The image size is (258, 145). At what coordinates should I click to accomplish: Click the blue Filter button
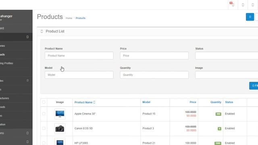[x=254, y=85]
